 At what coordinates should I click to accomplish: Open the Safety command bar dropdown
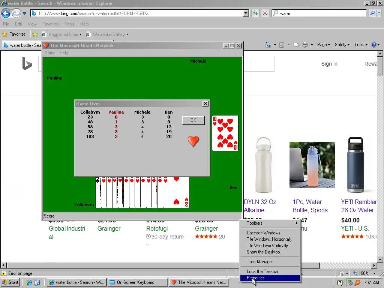click(x=342, y=45)
